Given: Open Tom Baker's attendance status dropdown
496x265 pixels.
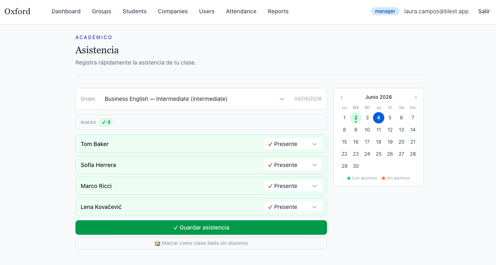Looking at the screenshot, I should click(x=293, y=144).
